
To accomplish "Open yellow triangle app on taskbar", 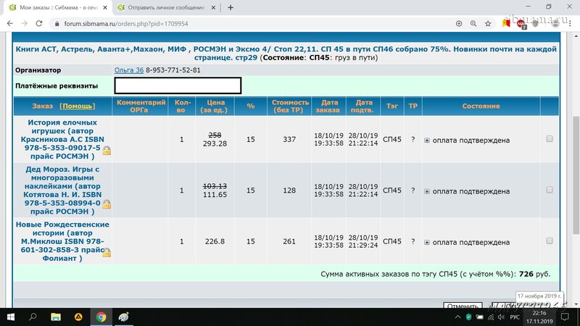I will coord(78,317).
